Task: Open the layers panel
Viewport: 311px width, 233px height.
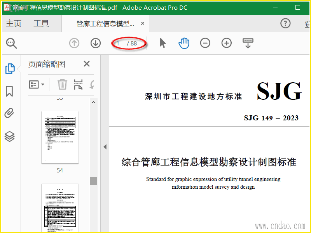Action: coord(9,137)
